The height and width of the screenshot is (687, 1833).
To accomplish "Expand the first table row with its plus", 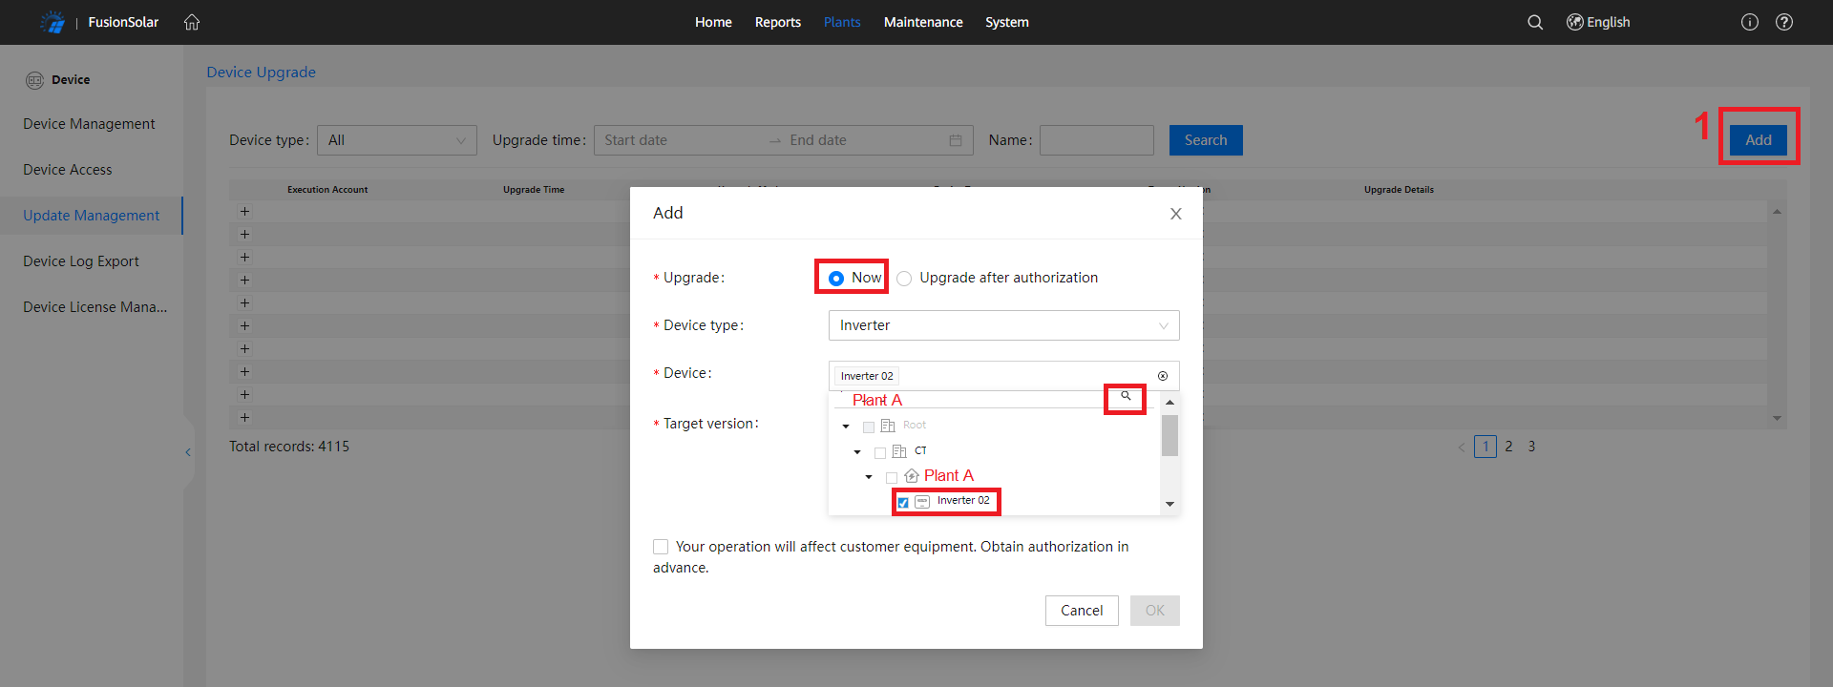I will pos(244,212).
